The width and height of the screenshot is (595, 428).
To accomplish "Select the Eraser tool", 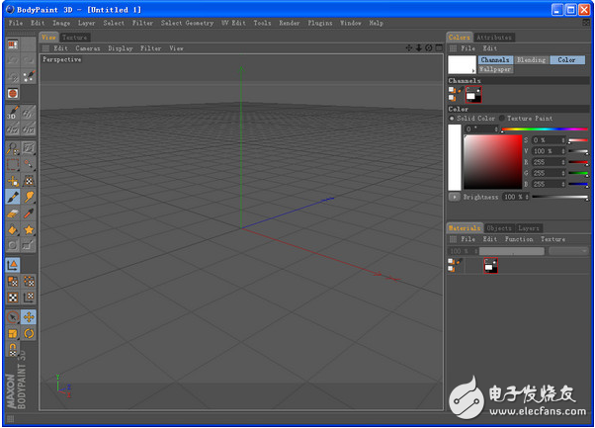I will click(x=13, y=213).
